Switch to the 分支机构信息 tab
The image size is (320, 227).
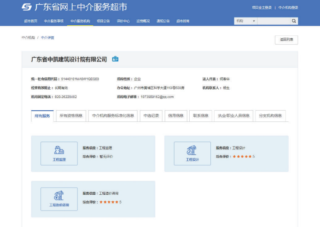[270, 116]
